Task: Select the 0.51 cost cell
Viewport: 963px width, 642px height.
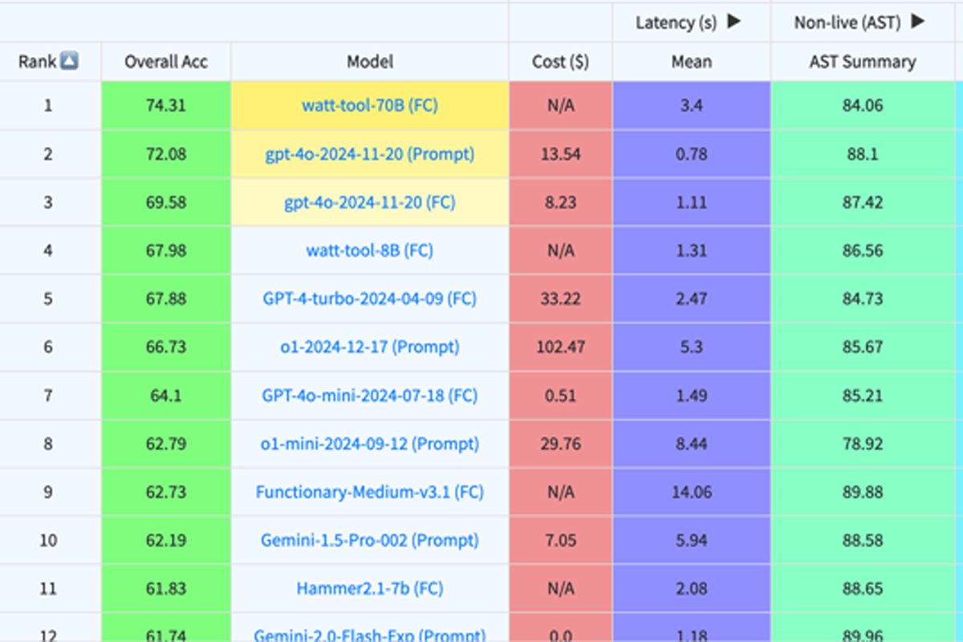Action: click(561, 395)
